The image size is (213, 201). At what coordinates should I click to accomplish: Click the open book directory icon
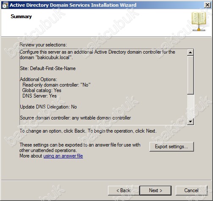199,21
